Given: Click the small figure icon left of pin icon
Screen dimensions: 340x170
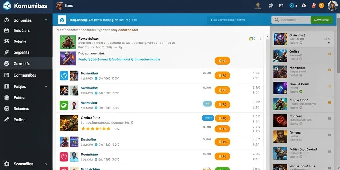Looking at the screenshot, I should tap(257, 5).
